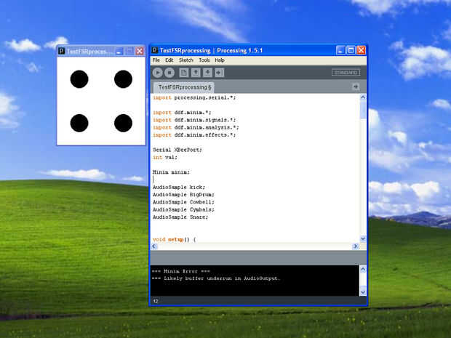
Task: Click the top-left black circle in sketch window
Action: point(79,79)
